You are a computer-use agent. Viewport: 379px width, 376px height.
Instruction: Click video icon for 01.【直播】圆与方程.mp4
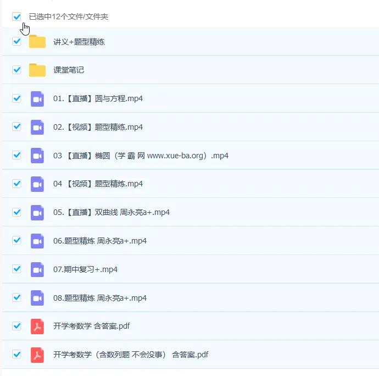(37, 99)
